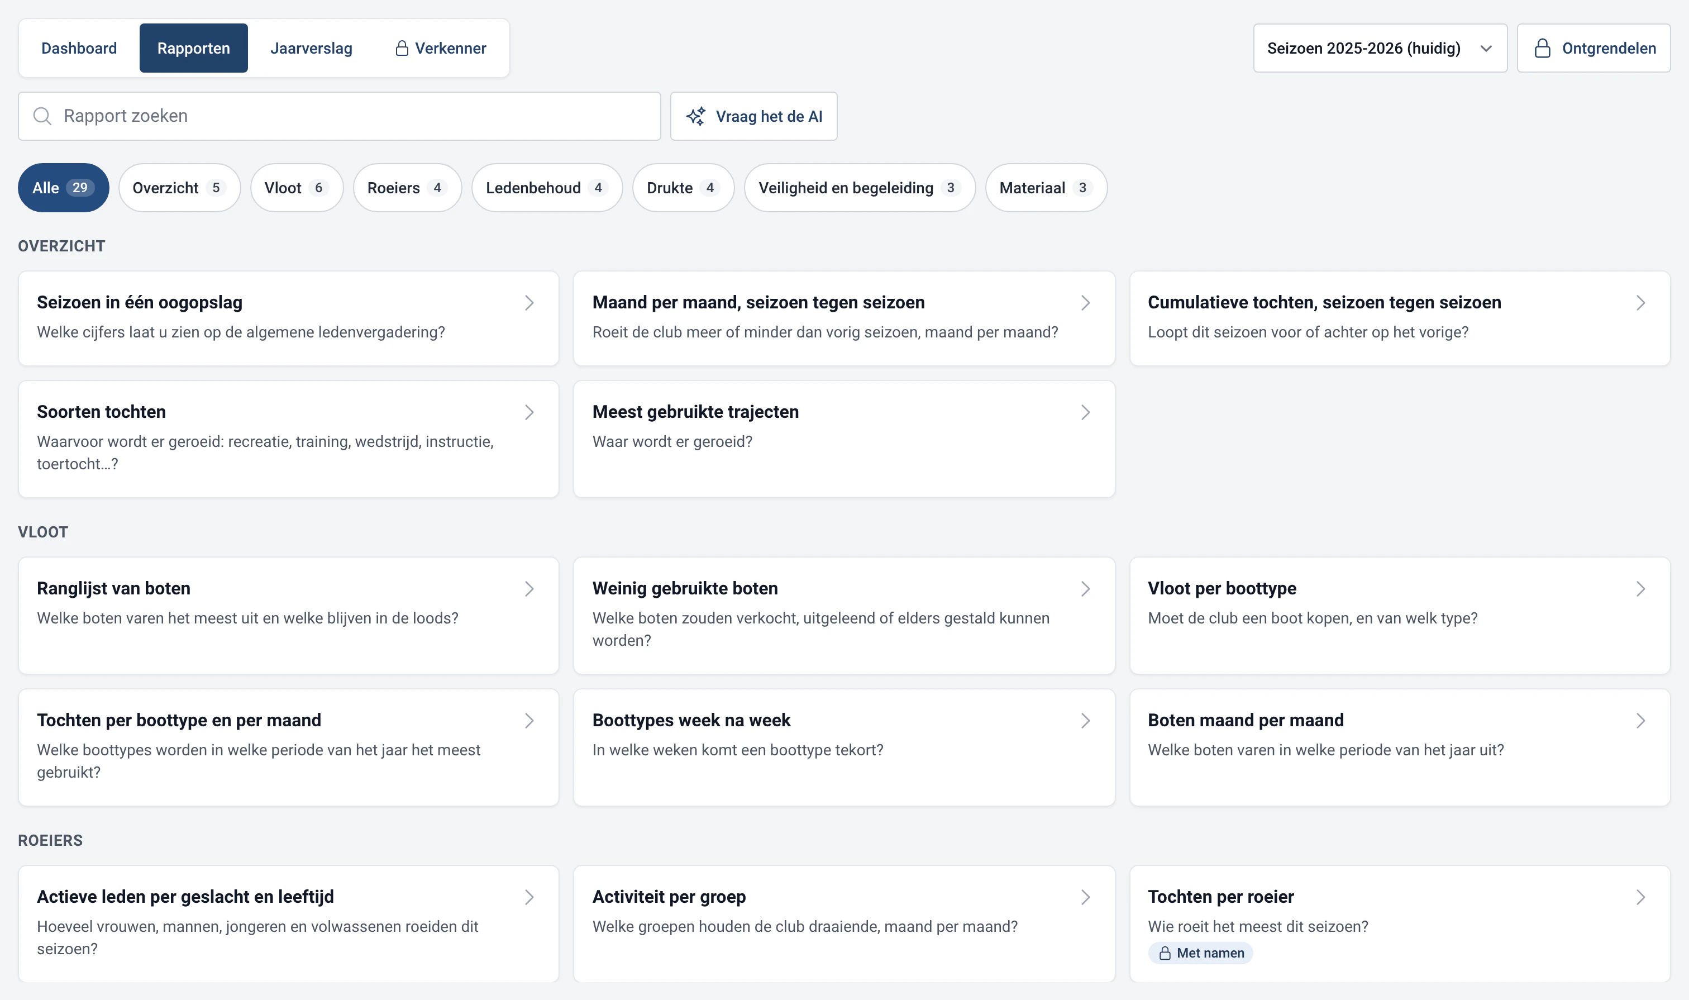Select the Ledenbehoud filter chip
Screen dimensions: 1689x1000
click(546, 188)
